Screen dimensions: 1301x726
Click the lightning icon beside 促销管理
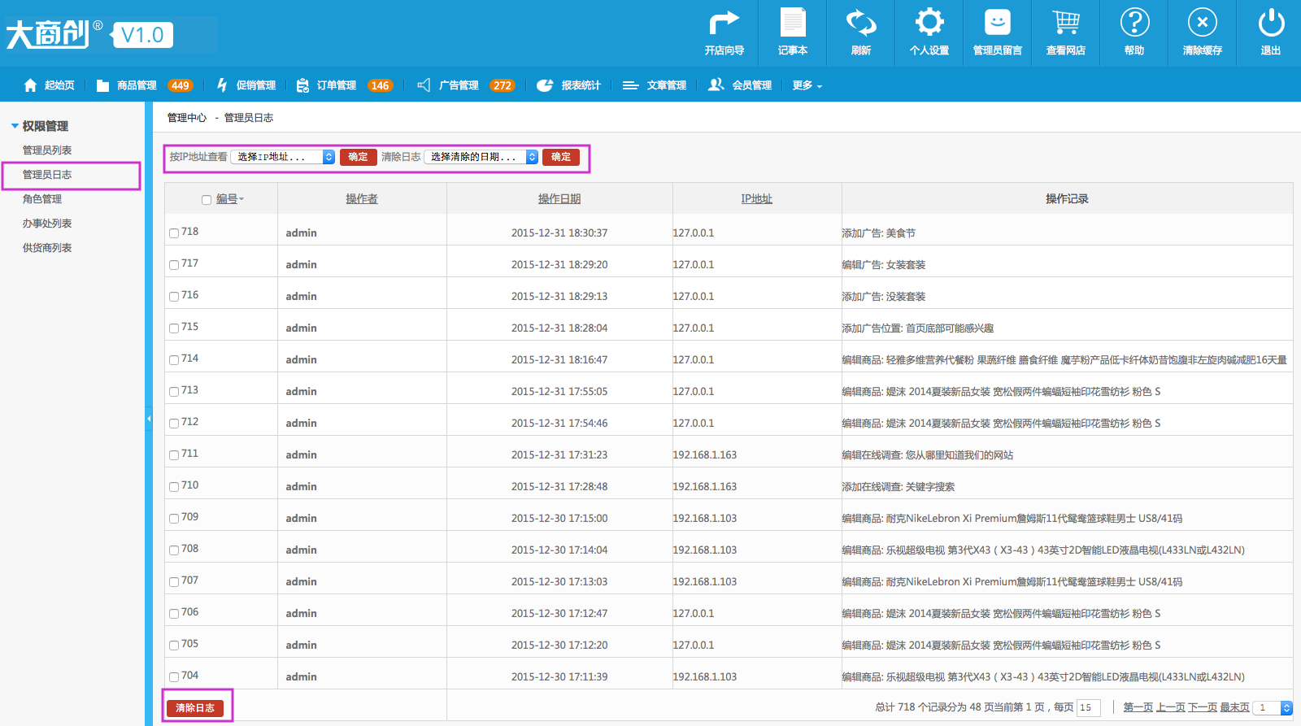point(222,85)
